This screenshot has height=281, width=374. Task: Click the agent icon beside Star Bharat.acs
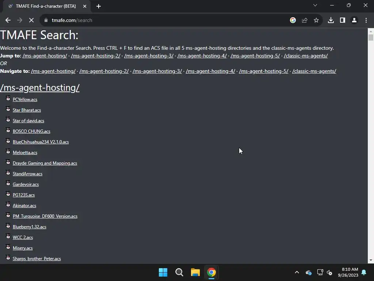coord(8,109)
